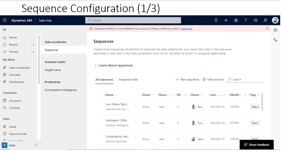
Task: Click the question mark help icon
Action: [246, 20]
